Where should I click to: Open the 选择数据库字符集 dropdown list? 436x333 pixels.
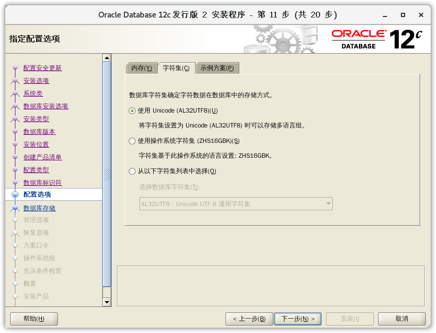236,204
